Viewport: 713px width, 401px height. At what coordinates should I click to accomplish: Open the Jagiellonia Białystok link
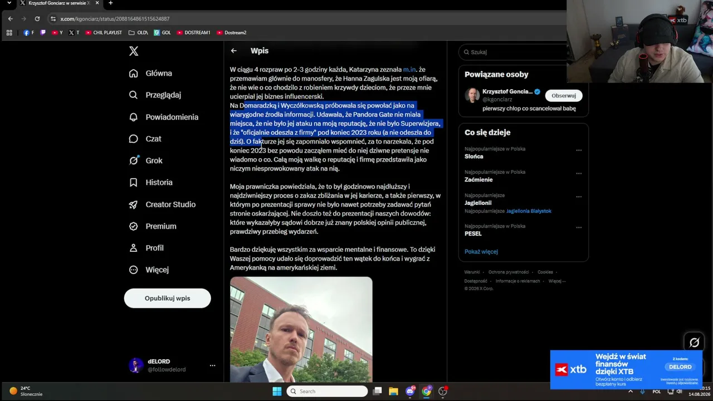[x=529, y=211]
